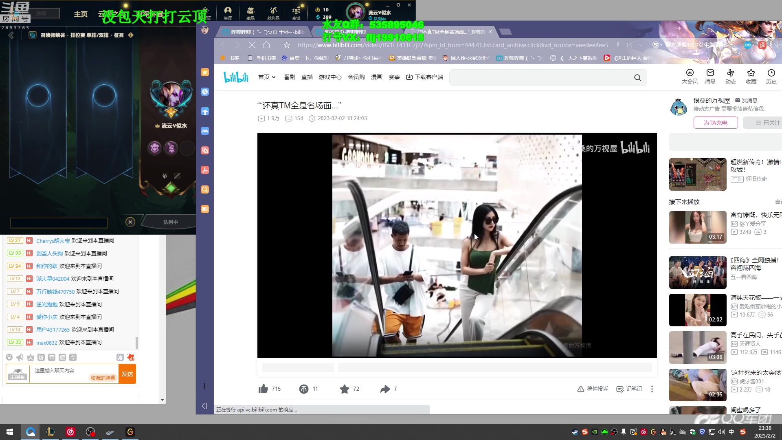The image size is (782, 440).
Task: Cancel the League queue with X button
Action: (x=130, y=222)
